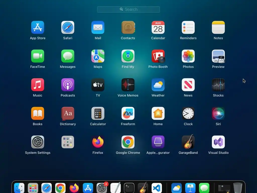Open the Contacts app
Viewport: 257px width, 193px height.
128,27
